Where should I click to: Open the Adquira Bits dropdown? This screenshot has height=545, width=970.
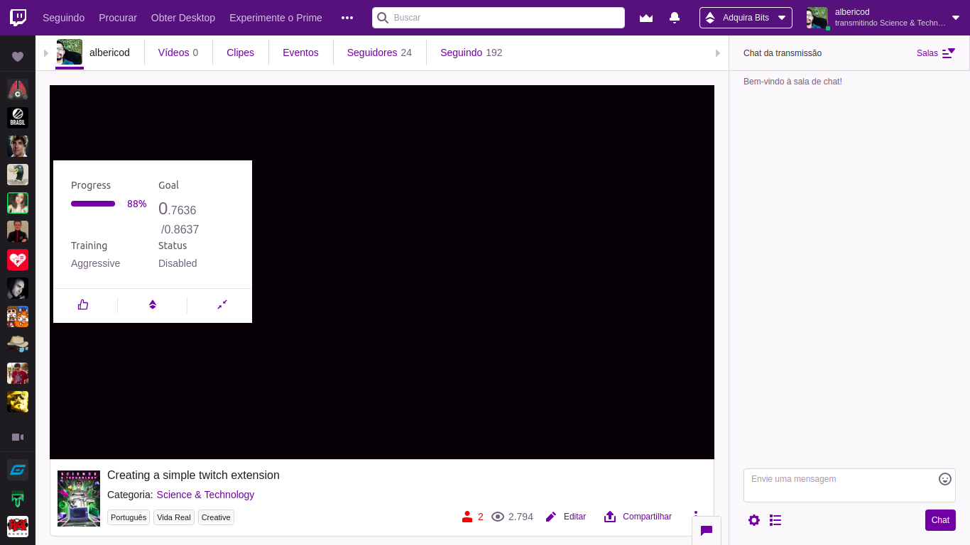[746, 18]
